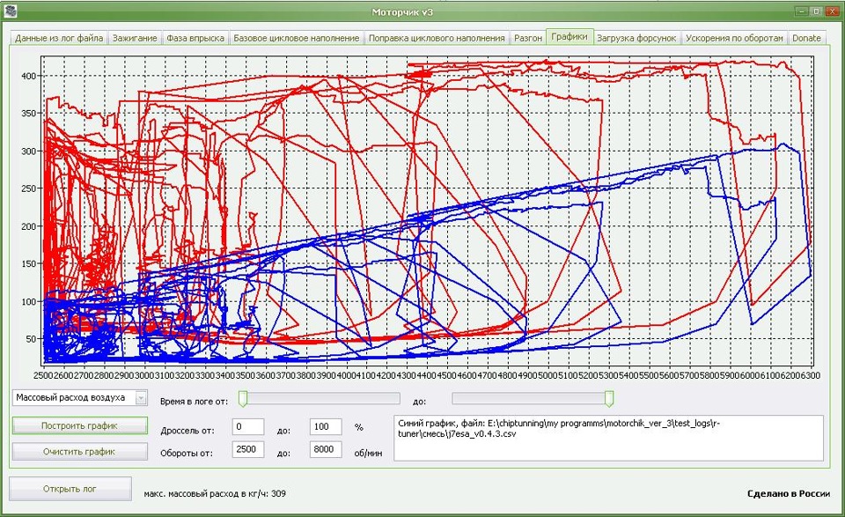Click the 'Открыть лог' button
This screenshot has height=517, width=845.
tap(70, 489)
